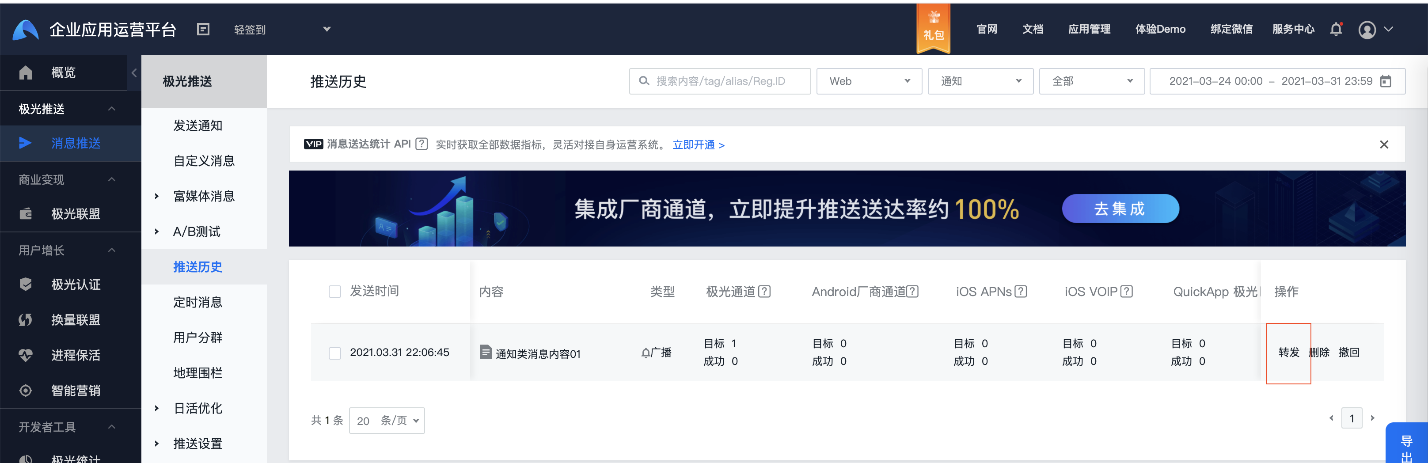Open the 2021-03-24 to 2021-03-31 date range field
This screenshot has width=1428, height=463.
(1277, 81)
